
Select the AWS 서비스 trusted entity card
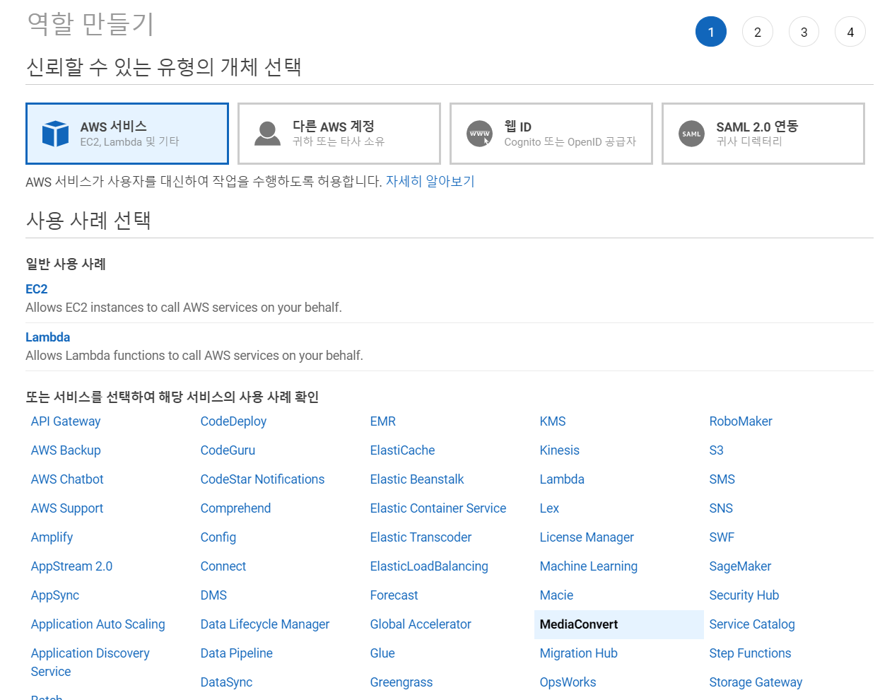(x=127, y=134)
